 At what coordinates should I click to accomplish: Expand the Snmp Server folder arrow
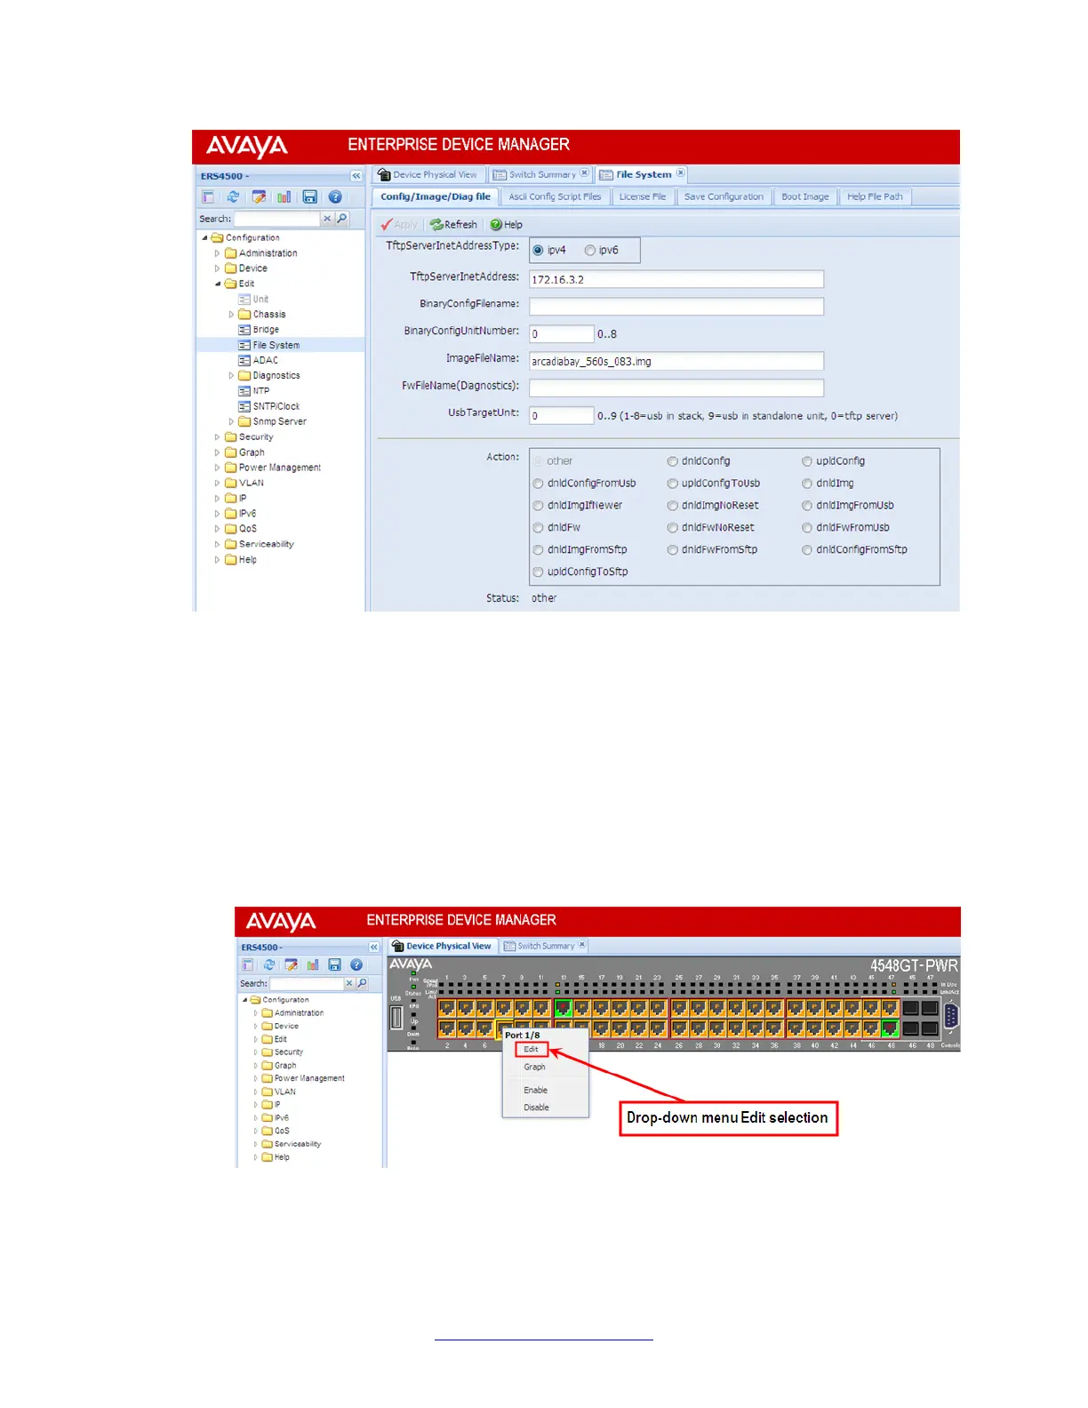coord(231,422)
